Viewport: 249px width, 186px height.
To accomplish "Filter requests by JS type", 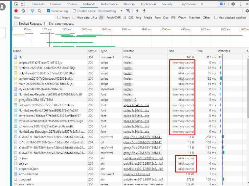I will [125, 17].
